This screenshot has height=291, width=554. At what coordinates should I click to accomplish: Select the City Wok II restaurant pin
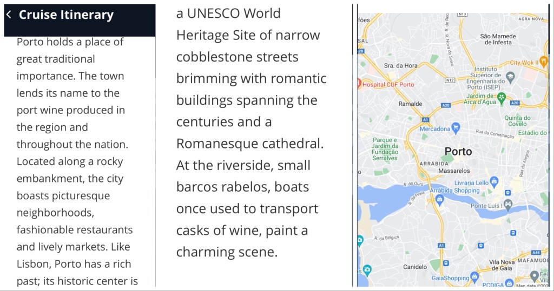pyautogui.click(x=544, y=61)
